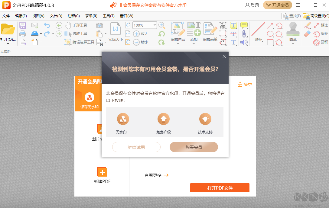Click the 购买会员 purchase membership button
The height and width of the screenshot is (208, 329).
point(194,147)
